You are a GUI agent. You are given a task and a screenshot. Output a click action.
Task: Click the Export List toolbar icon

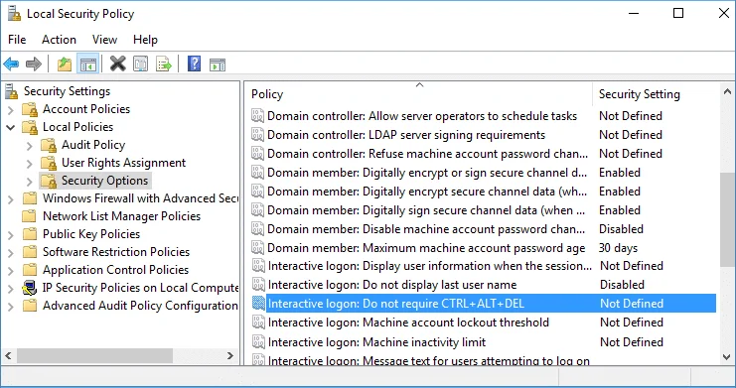pos(164,64)
